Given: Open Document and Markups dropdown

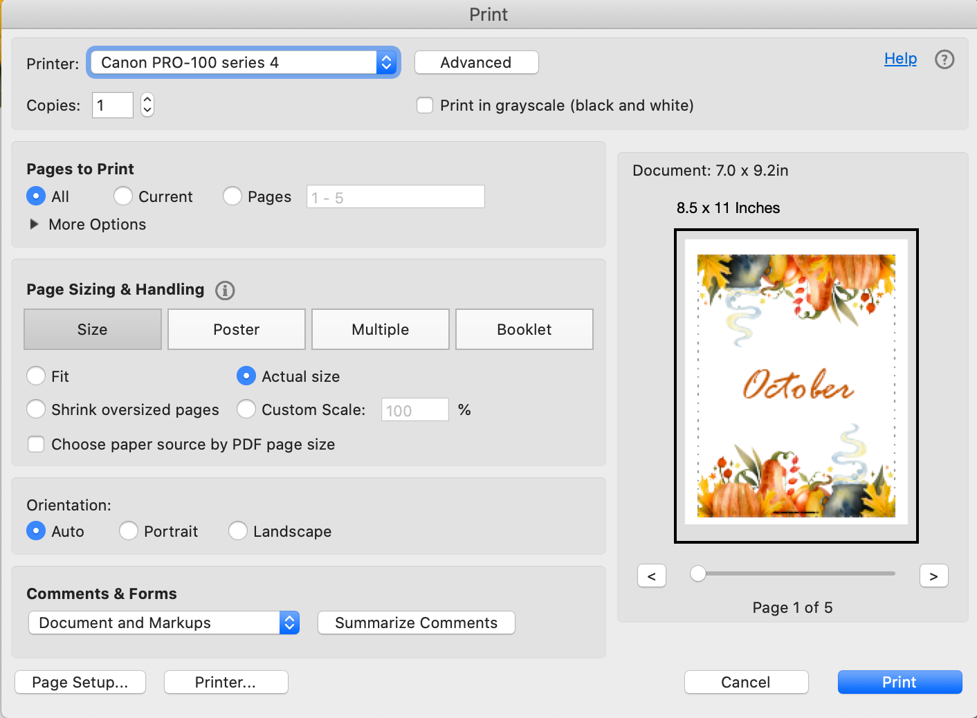Looking at the screenshot, I should coord(164,623).
